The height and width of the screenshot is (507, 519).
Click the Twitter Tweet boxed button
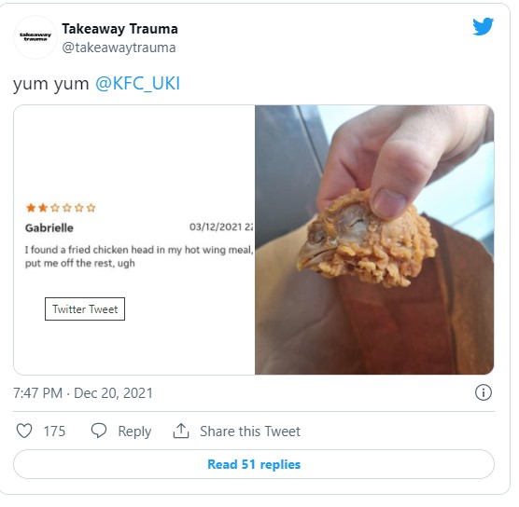click(x=85, y=309)
